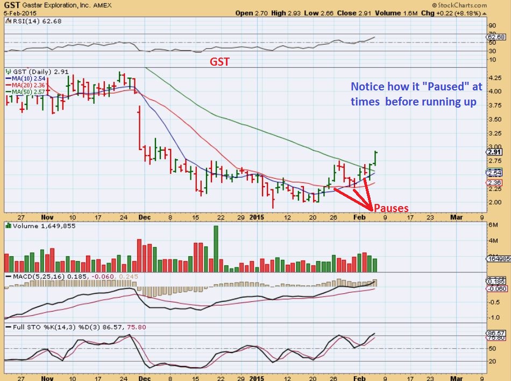
Task: Click the 2.36 moving average tag on right axis
Action: click(x=494, y=183)
